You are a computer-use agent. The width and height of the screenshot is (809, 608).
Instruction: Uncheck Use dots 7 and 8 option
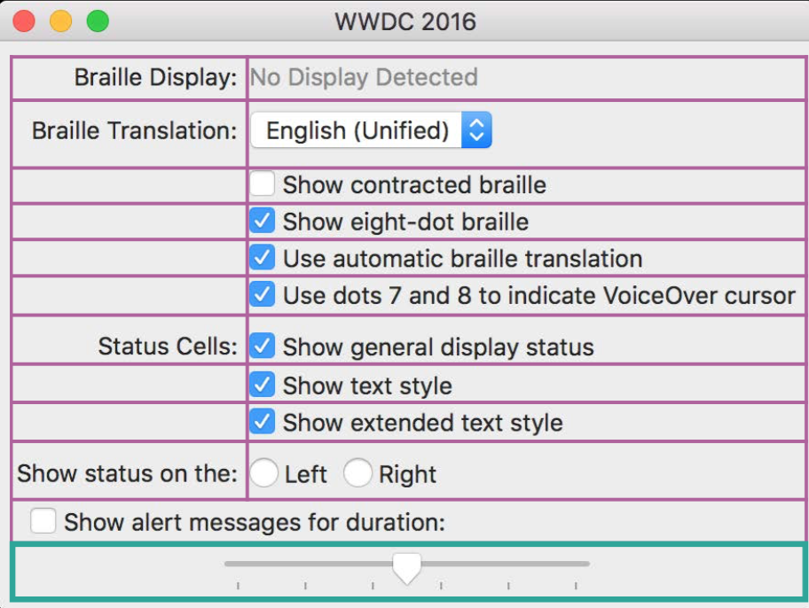click(262, 294)
